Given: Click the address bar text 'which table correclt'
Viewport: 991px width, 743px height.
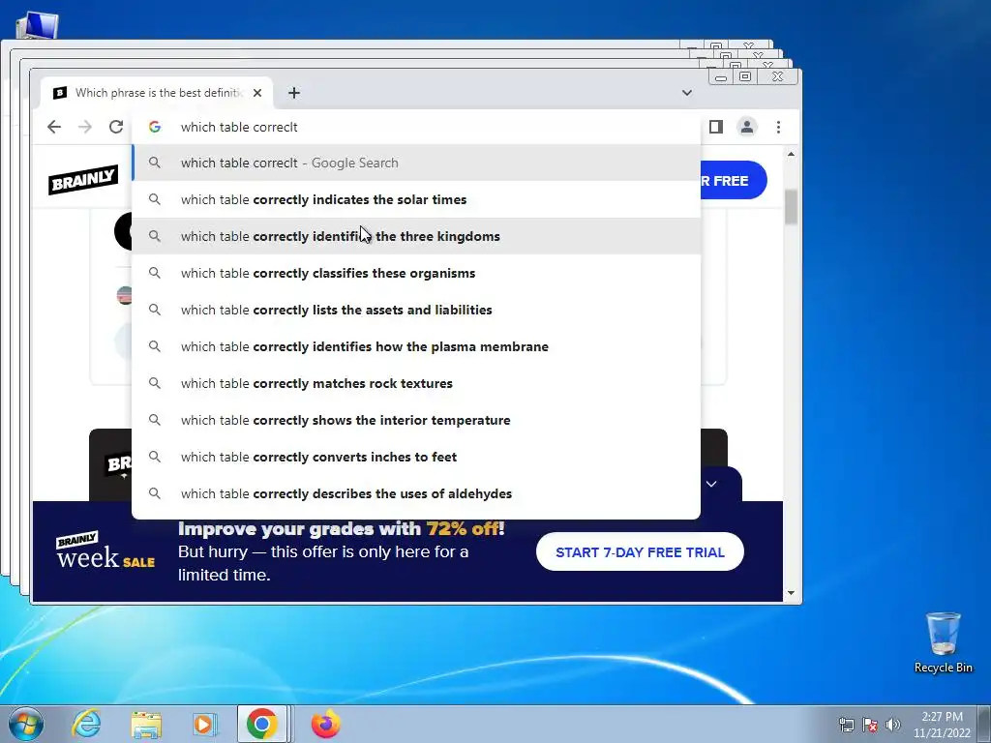Looking at the screenshot, I should (239, 127).
